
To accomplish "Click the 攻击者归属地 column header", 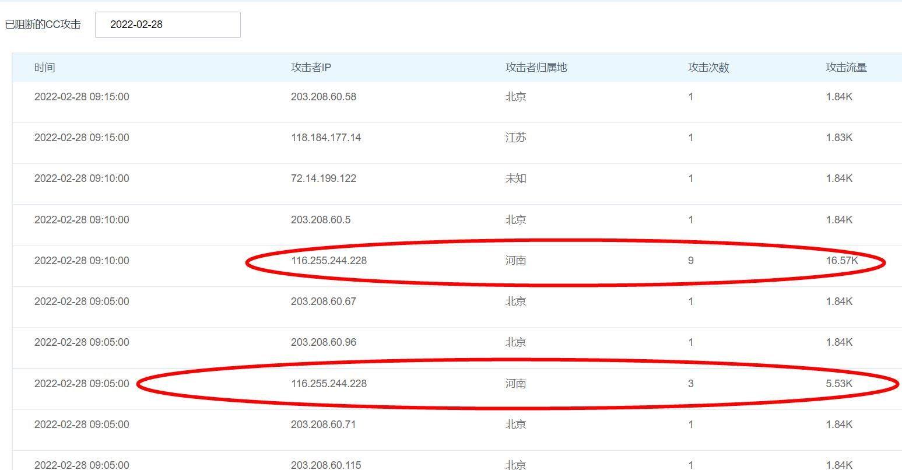I will pos(536,68).
